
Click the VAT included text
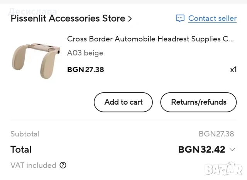point(33,165)
